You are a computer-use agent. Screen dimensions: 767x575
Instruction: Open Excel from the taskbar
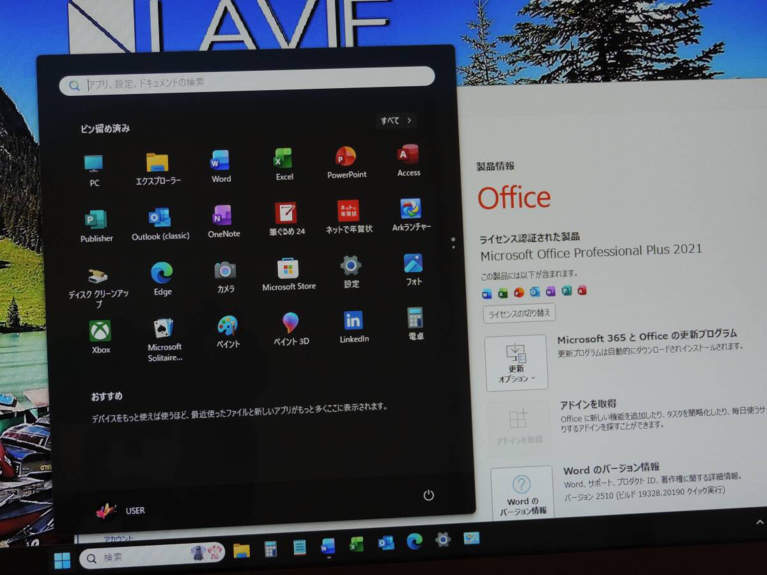[357, 544]
